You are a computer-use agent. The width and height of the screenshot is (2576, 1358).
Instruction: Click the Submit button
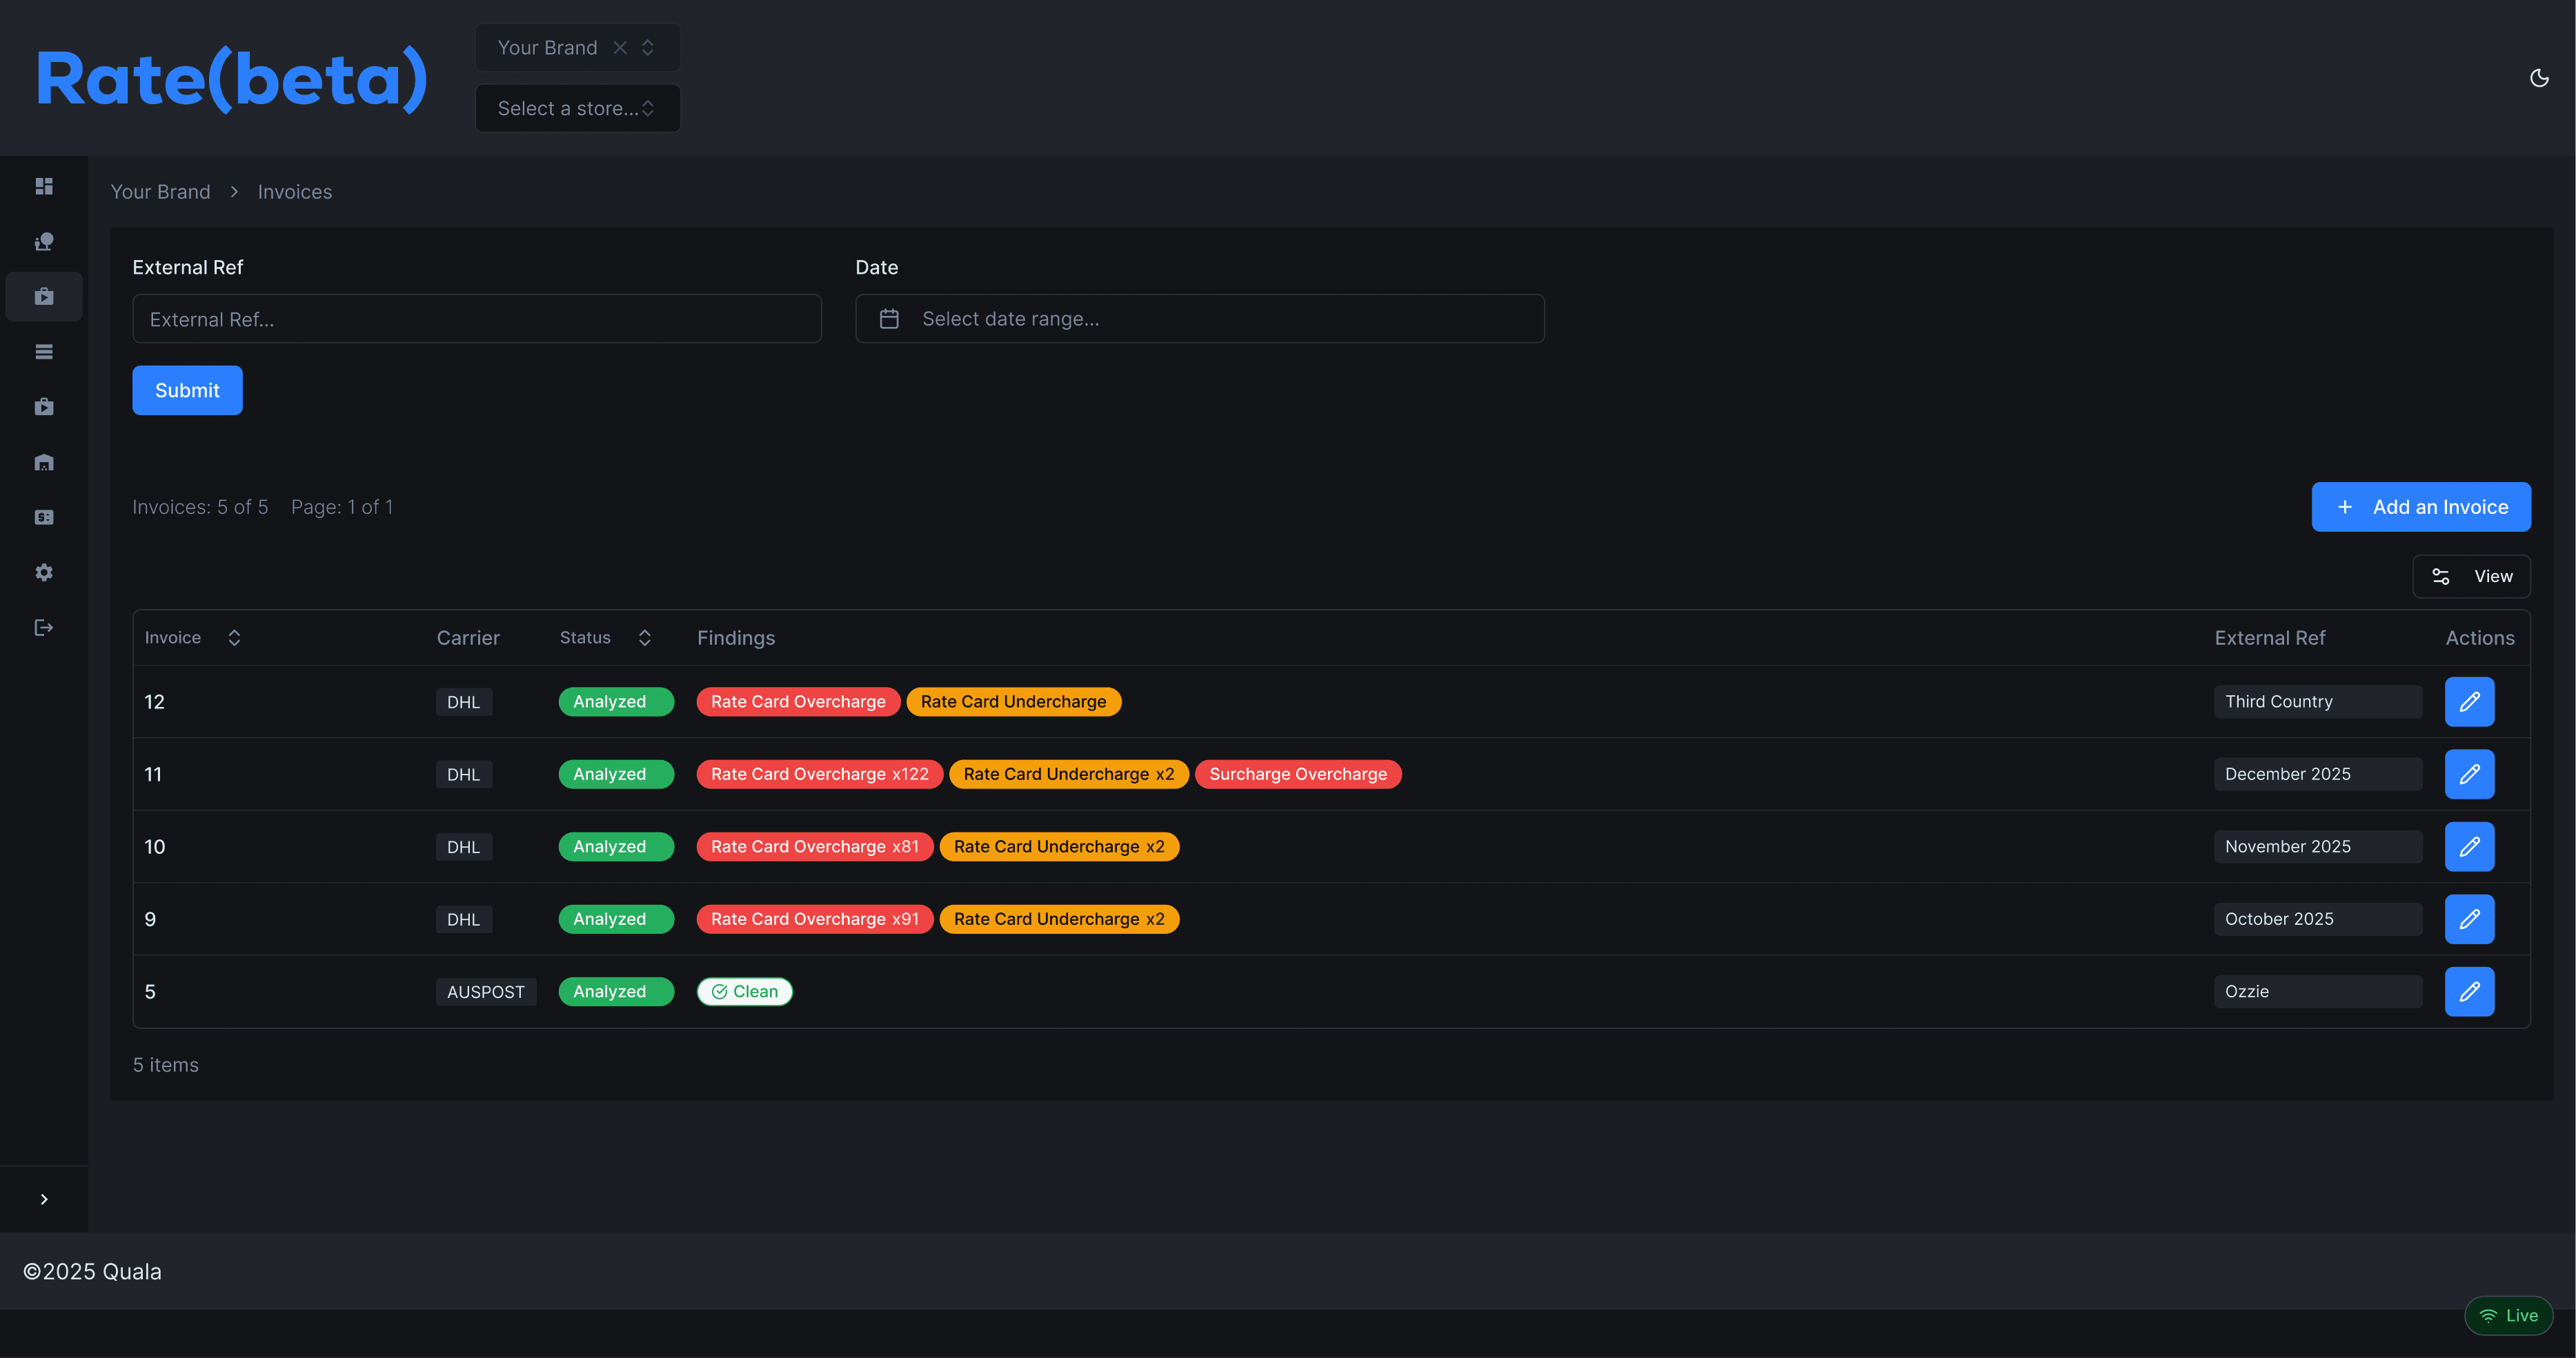click(187, 390)
